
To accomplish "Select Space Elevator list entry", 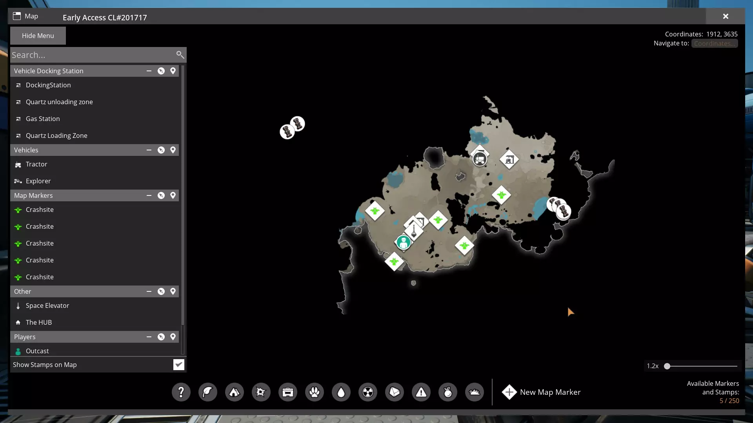I will pyautogui.click(x=47, y=305).
